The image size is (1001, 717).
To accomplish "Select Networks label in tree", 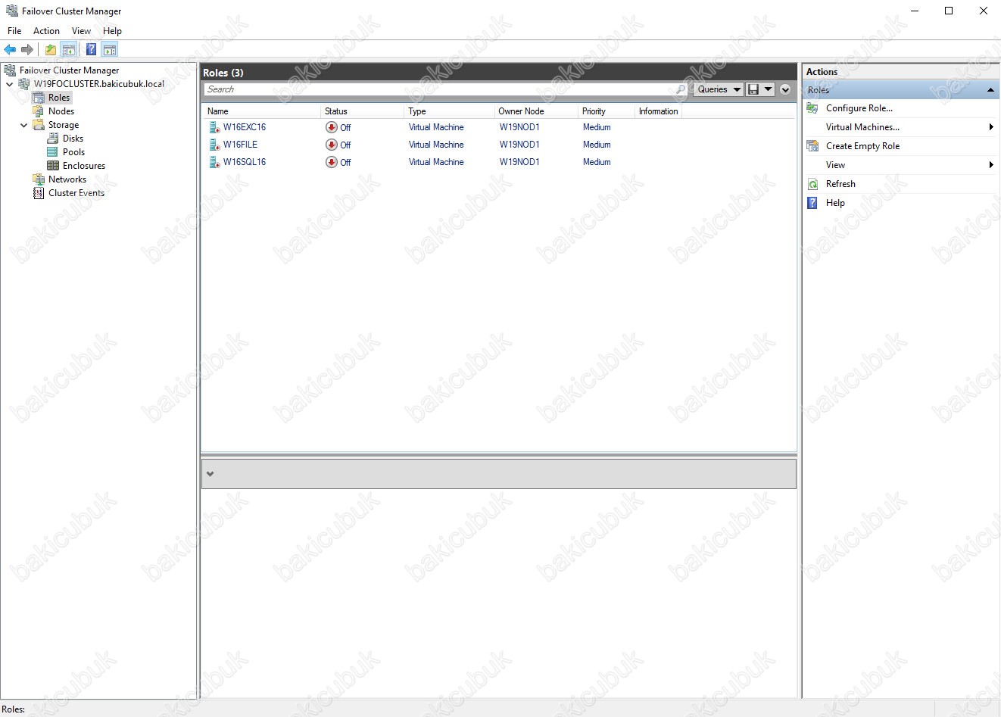I will click(x=67, y=179).
